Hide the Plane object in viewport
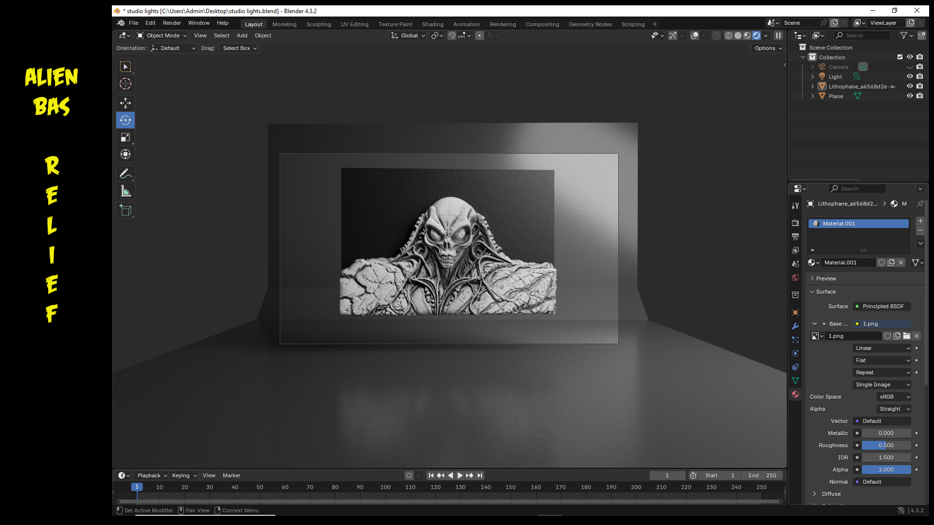 coord(910,96)
